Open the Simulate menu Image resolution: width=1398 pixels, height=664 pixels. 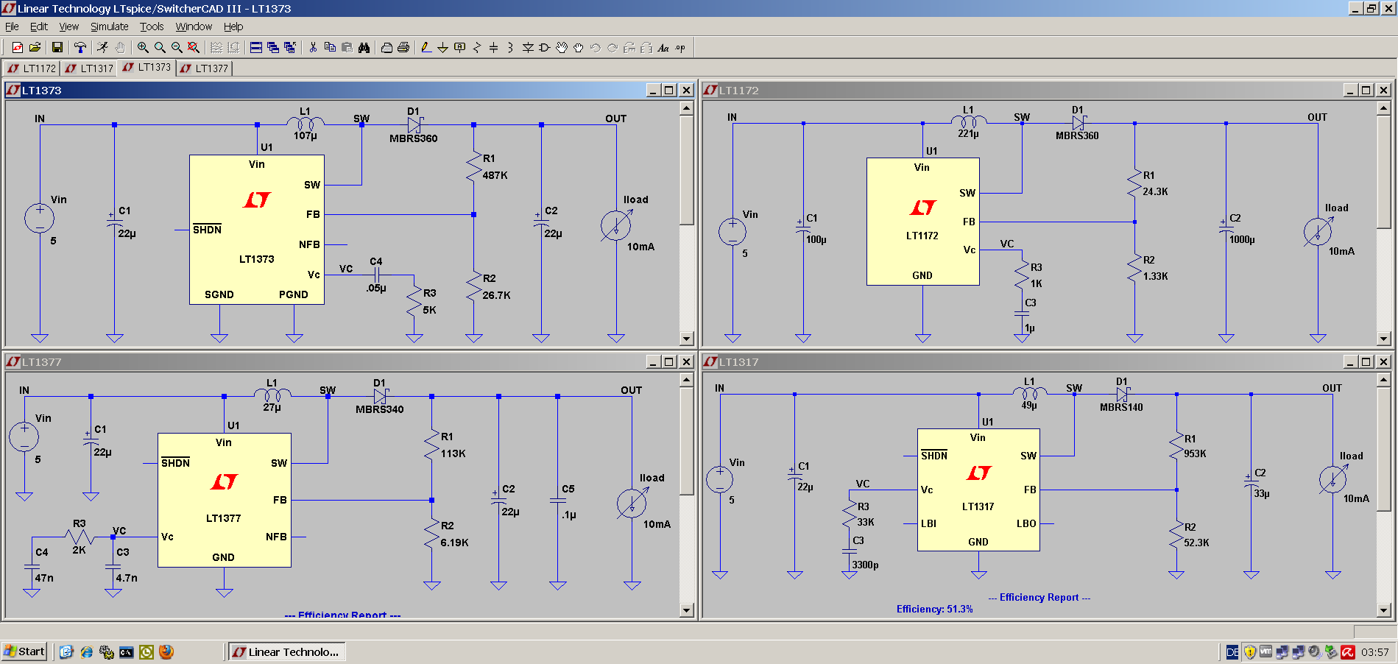pos(109,27)
